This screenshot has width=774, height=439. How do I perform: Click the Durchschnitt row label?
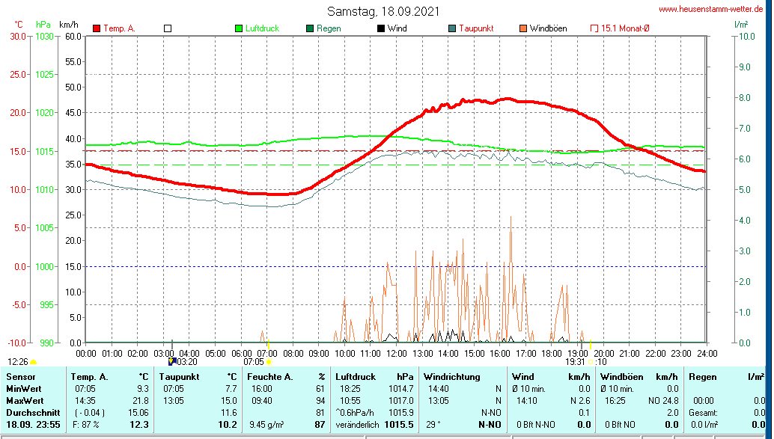pyautogui.click(x=33, y=412)
